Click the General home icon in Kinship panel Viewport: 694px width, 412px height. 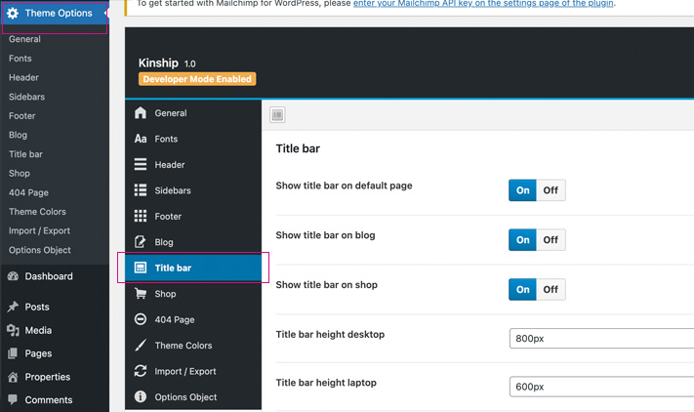click(141, 113)
